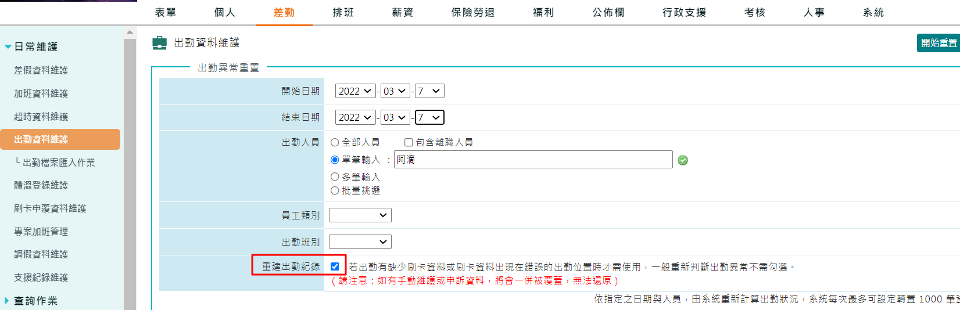Open the 系統 tab

[x=873, y=12]
